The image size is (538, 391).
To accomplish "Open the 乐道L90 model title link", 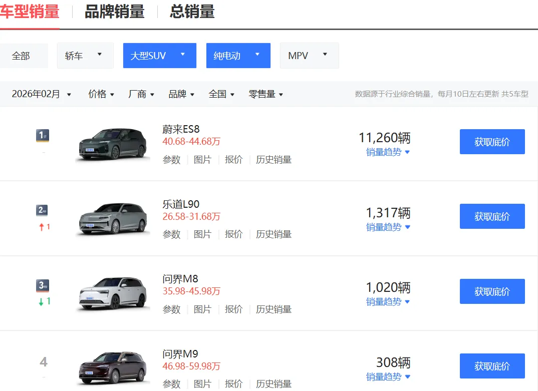I will [x=181, y=204].
